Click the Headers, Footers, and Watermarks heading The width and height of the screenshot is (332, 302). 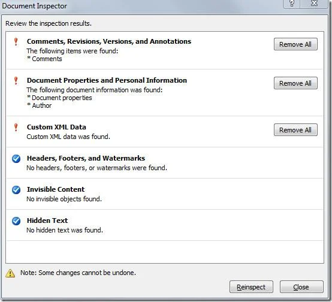click(x=86, y=158)
